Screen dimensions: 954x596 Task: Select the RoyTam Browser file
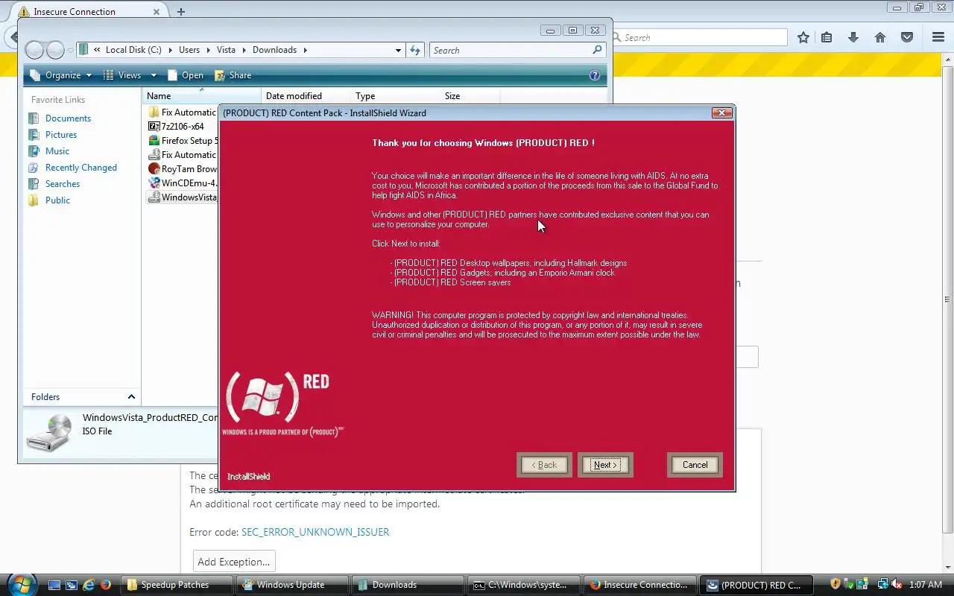point(183,169)
